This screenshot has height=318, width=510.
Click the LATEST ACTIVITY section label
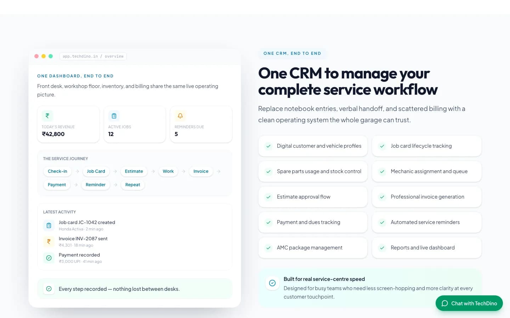[x=59, y=212]
